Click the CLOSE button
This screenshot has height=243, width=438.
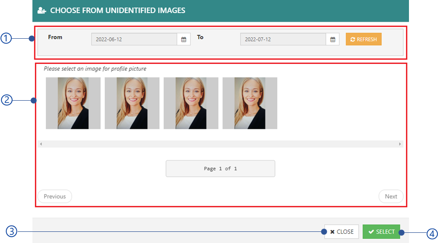(x=342, y=232)
